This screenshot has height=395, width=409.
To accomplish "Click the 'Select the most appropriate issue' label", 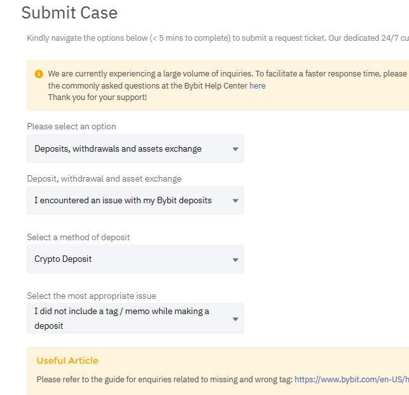I will pyautogui.click(x=92, y=296).
